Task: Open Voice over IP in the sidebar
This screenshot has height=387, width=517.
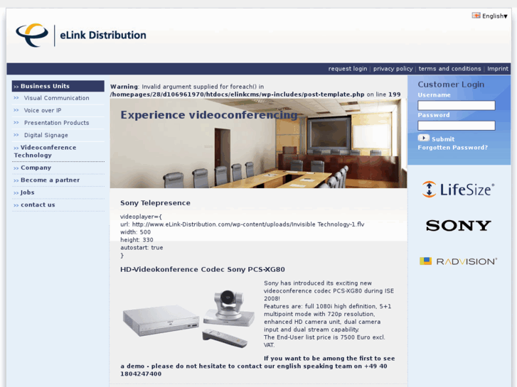Action: 43,110
